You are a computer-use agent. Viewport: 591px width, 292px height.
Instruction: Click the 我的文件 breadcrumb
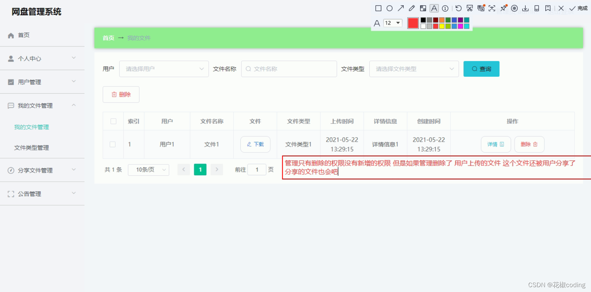tap(139, 38)
